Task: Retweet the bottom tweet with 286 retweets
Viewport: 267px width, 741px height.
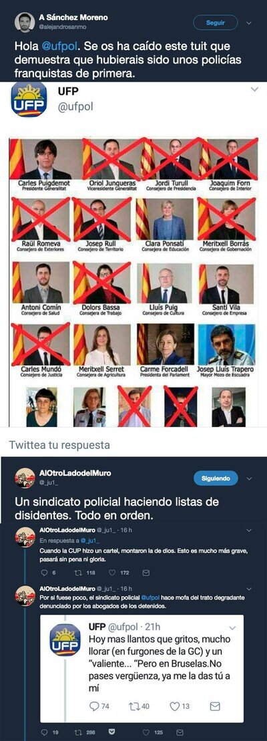Action: [x=79, y=732]
